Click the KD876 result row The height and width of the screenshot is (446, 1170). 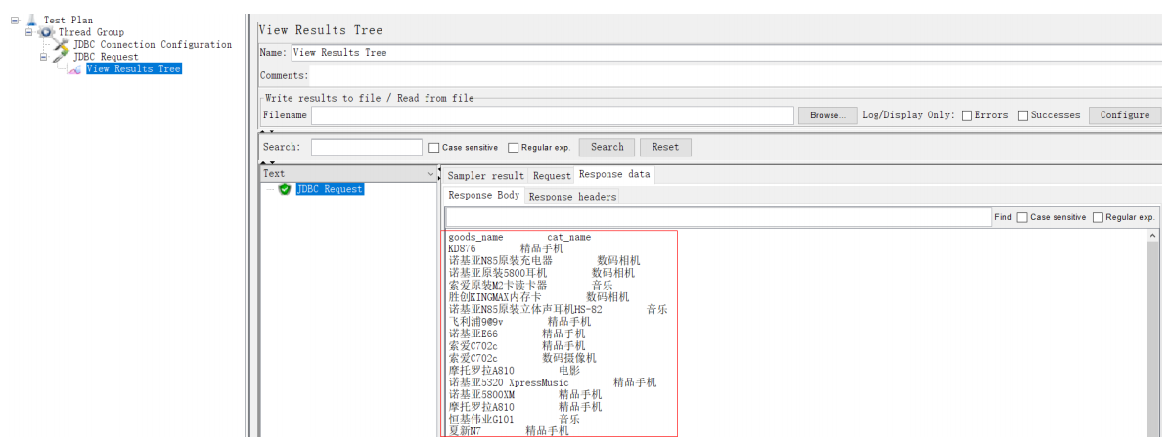tap(506, 249)
